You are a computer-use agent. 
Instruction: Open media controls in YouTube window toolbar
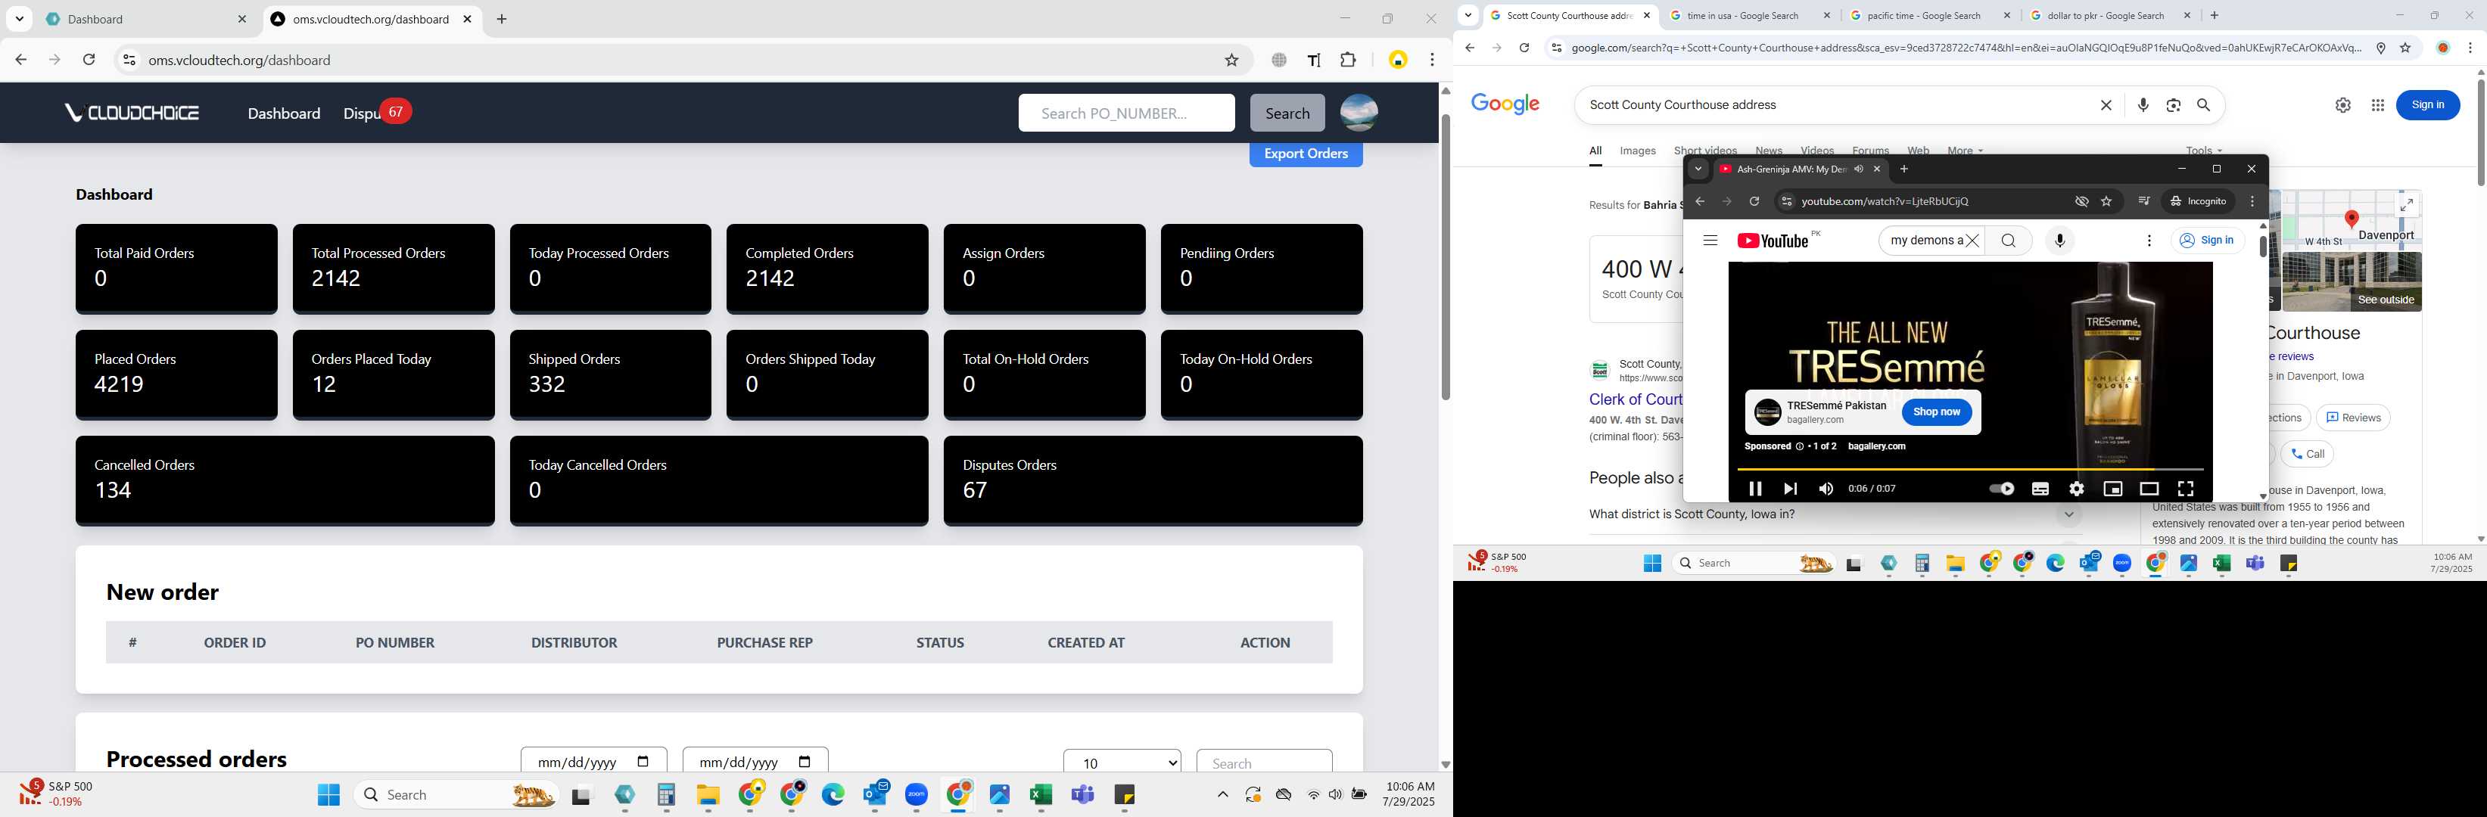pyautogui.click(x=2143, y=201)
